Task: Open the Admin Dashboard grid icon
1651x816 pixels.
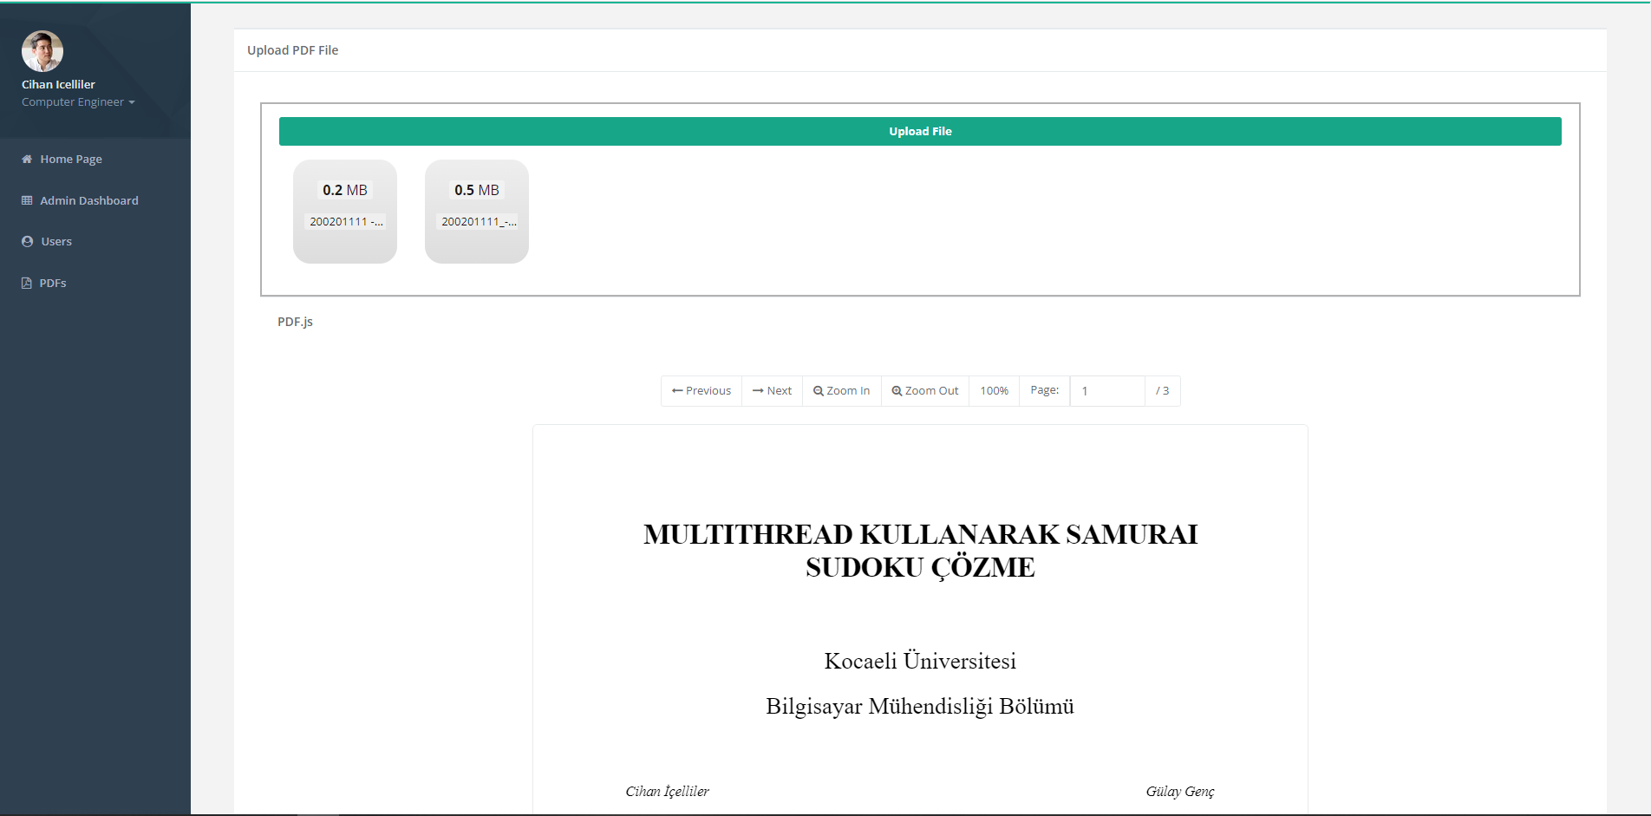Action: pyautogui.click(x=27, y=199)
